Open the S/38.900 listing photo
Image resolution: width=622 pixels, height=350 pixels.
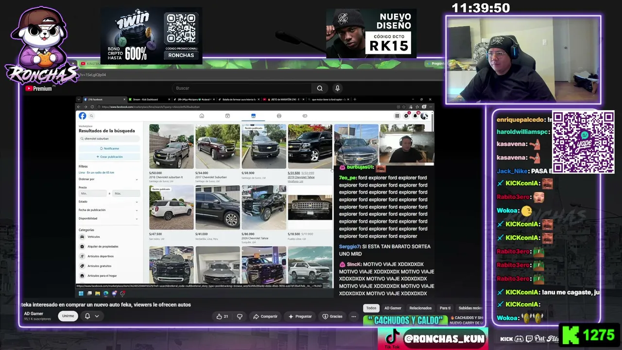pos(264,146)
